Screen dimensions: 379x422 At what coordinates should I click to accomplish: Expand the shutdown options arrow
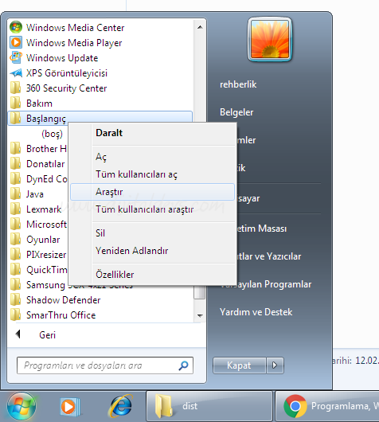pyautogui.click(x=275, y=365)
